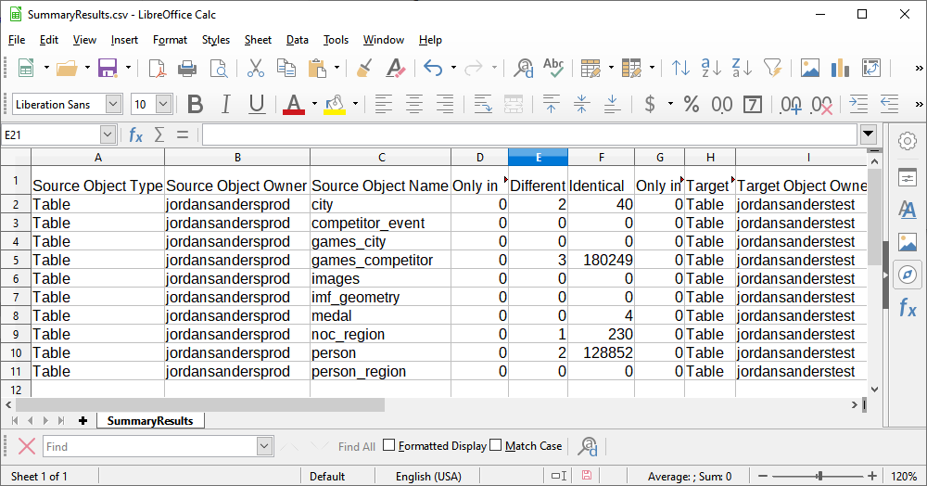This screenshot has width=927, height=486.
Task: Paste from clipboard
Action: (317, 68)
